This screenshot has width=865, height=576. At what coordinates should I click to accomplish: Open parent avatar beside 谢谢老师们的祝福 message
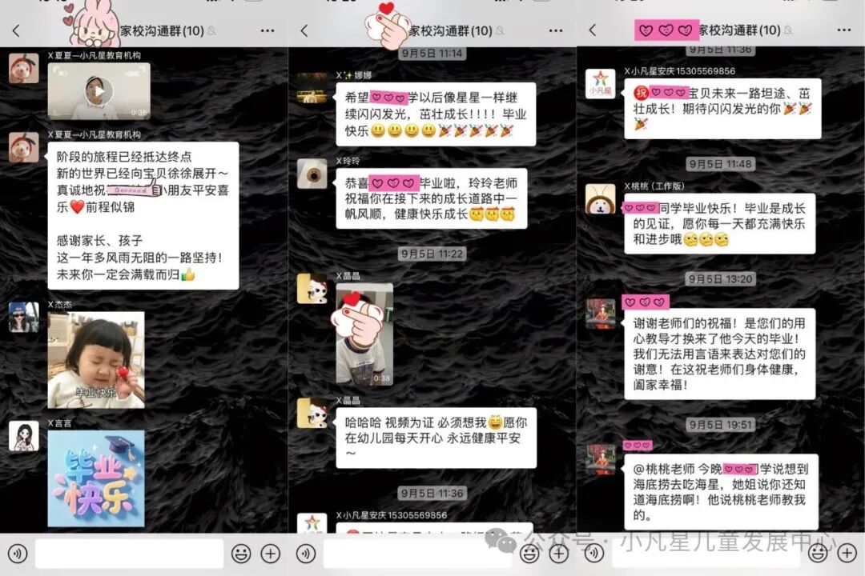tap(600, 314)
